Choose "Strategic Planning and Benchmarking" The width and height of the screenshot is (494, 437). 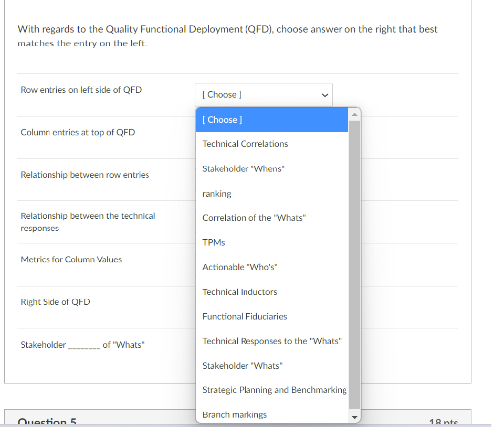pos(274,390)
